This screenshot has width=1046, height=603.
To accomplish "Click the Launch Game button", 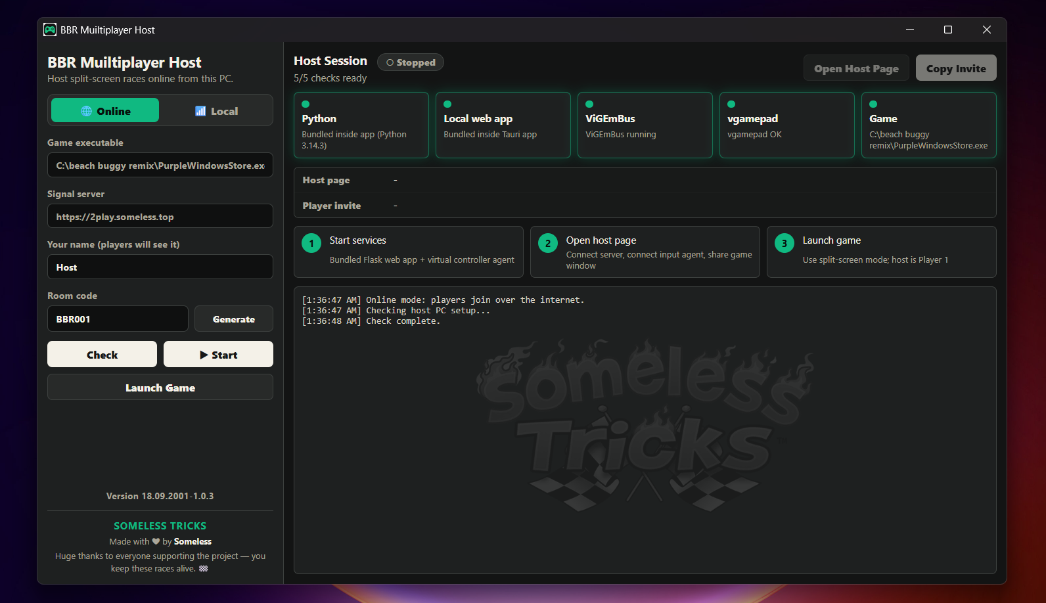I will [x=160, y=387].
